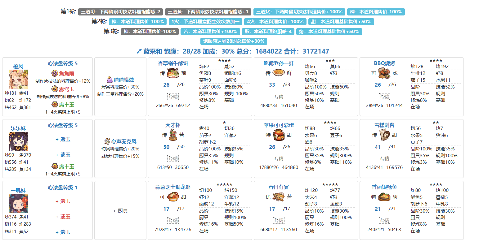Click the 天才杯 dish image
This screenshot has height=242, width=479.
(173, 135)
